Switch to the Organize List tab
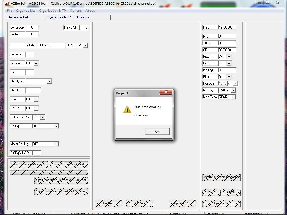 click(x=18, y=17)
